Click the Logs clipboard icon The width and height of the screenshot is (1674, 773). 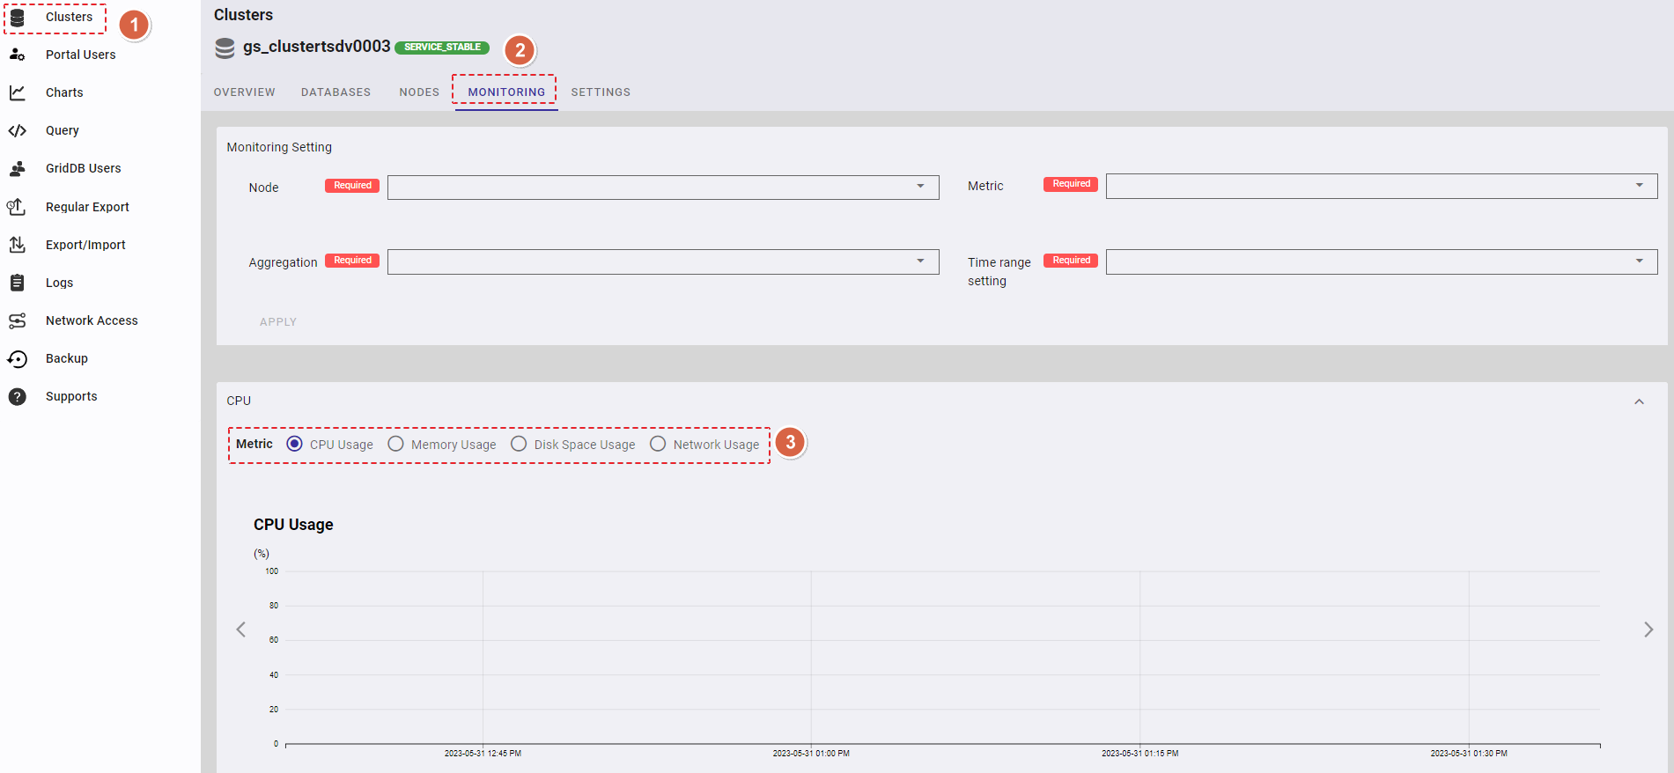click(x=18, y=283)
